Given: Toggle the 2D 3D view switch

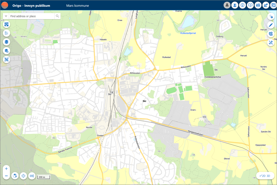Looking at the screenshot, I should click(x=265, y=176).
